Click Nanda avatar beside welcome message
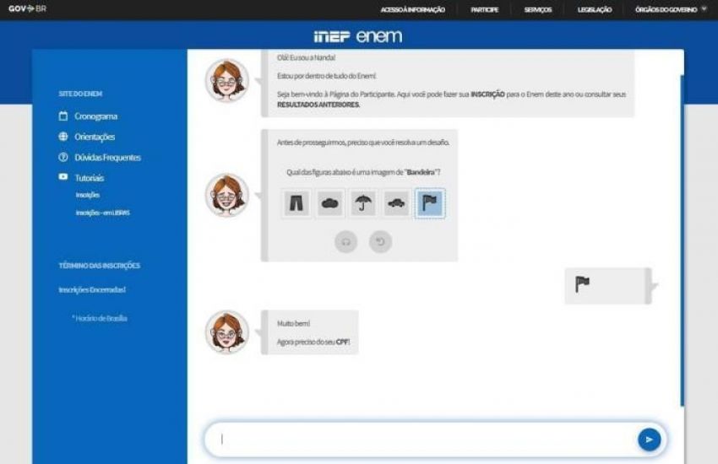 coord(226,80)
